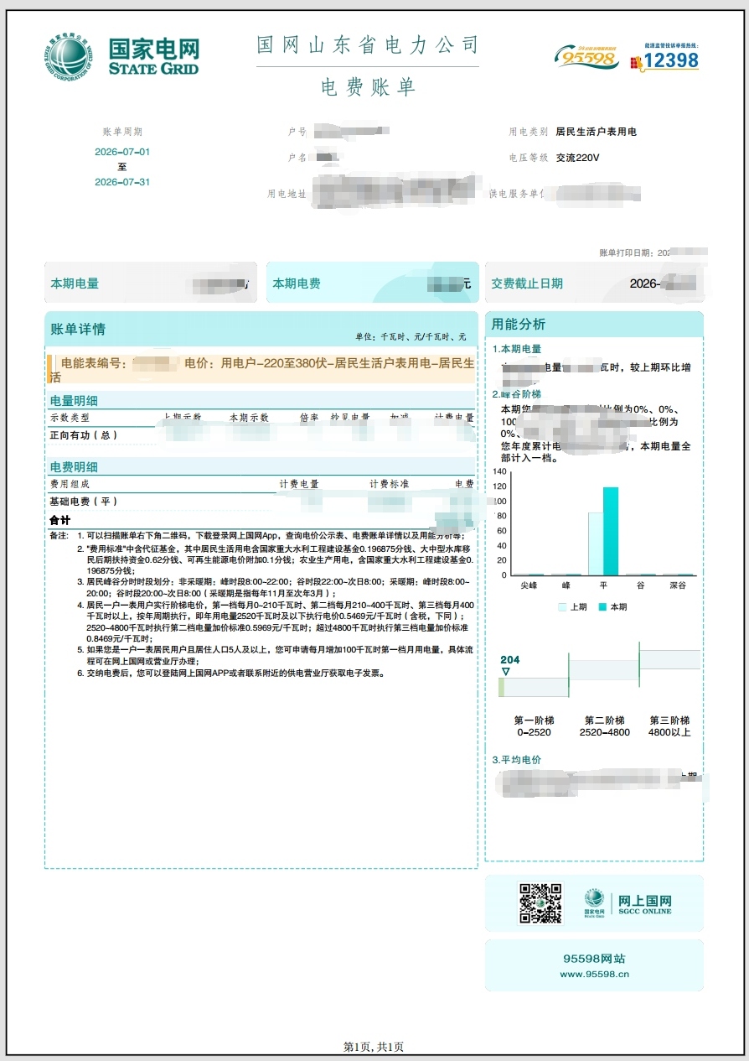Screen dimensions: 749x1061
Task: Click the 账单打印日期 label
Action: coord(627,252)
